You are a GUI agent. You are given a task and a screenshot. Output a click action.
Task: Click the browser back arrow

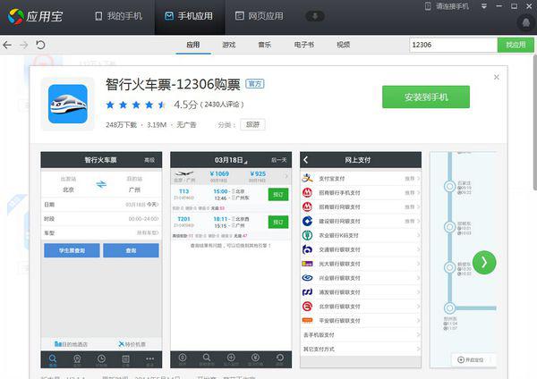tap(8, 44)
